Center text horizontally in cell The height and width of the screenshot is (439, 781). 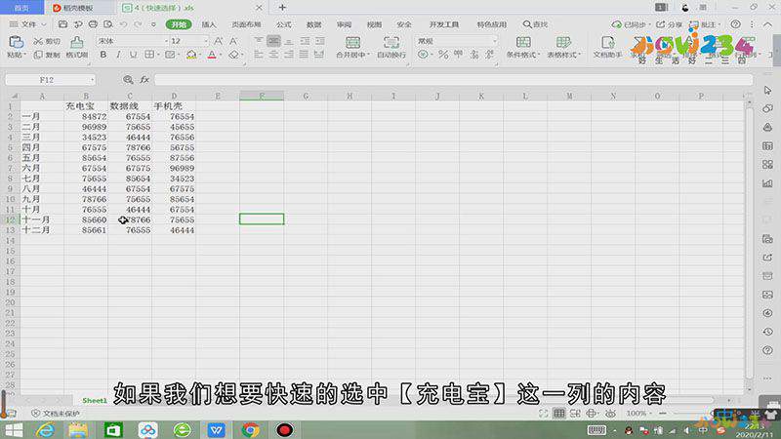pos(273,55)
